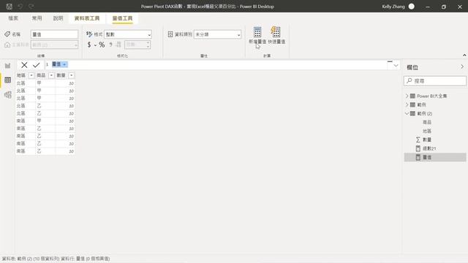Image resolution: width=468 pixels, height=263 pixels.
Task: Select the 數量 field in fields list
Action: [x=427, y=140]
